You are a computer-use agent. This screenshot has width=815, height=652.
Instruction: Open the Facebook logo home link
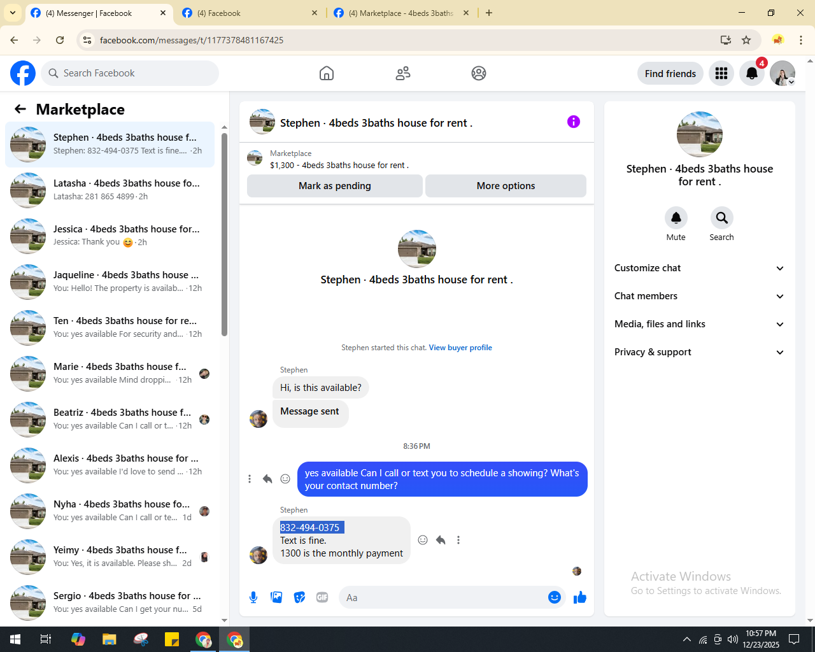pyautogui.click(x=23, y=73)
